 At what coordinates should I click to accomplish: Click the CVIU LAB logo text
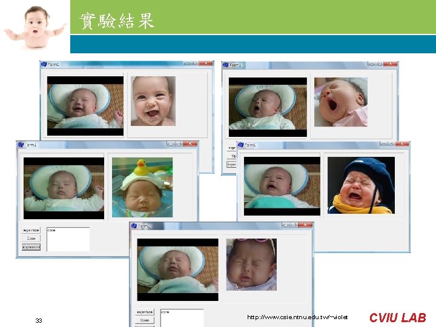tap(398, 317)
